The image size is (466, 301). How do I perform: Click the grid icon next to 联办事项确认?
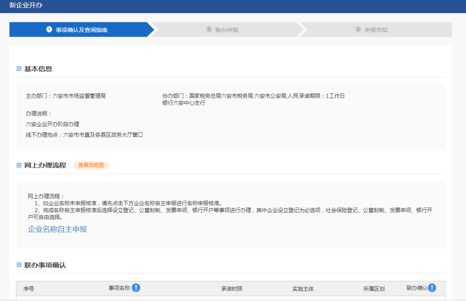tap(19, 265)
